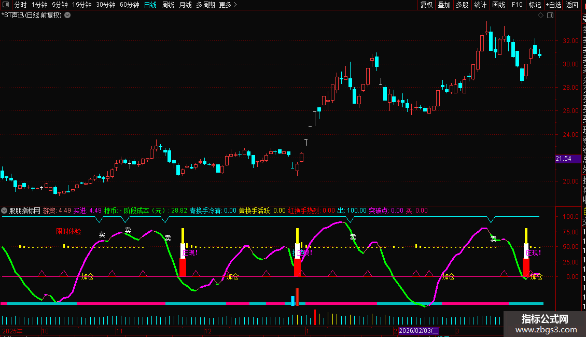Select 1分钟 period tab

(x=39, y=5)
